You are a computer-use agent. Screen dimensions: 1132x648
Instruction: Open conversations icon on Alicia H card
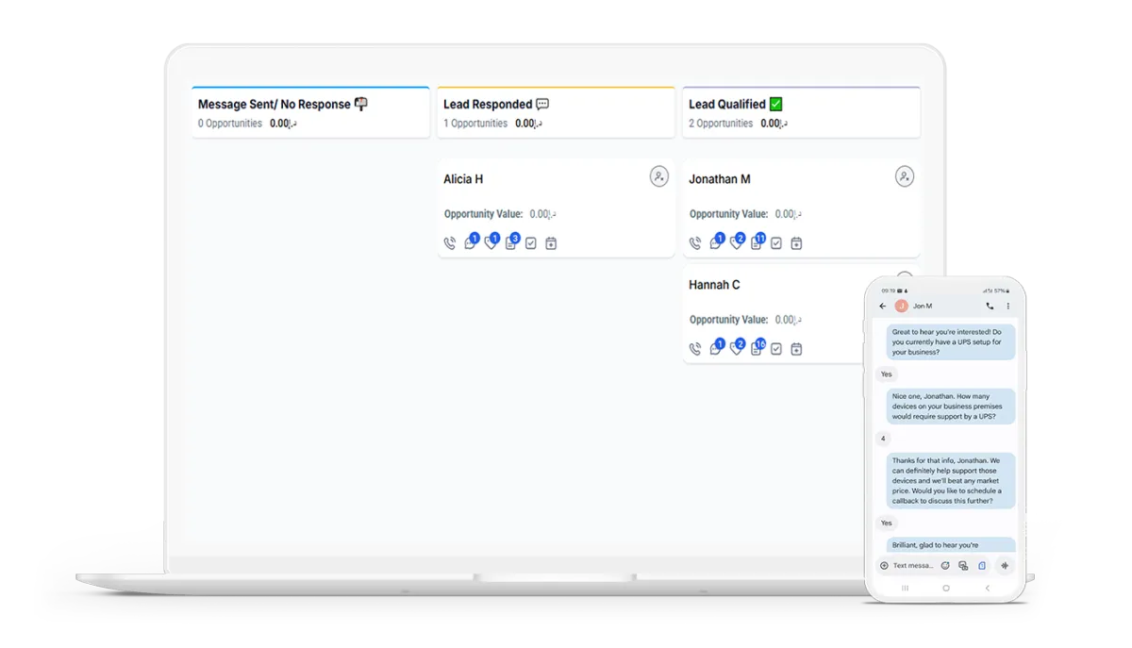click(471, 241)
